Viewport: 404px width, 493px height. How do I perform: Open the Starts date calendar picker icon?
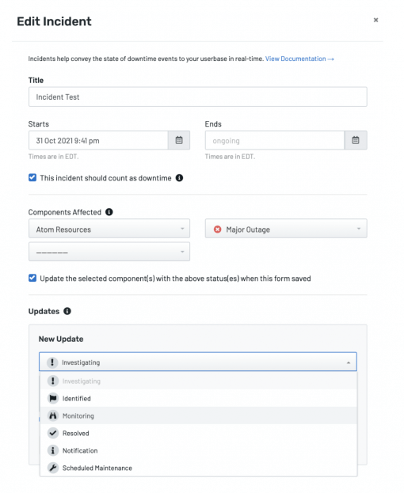[x=179, y=140]
